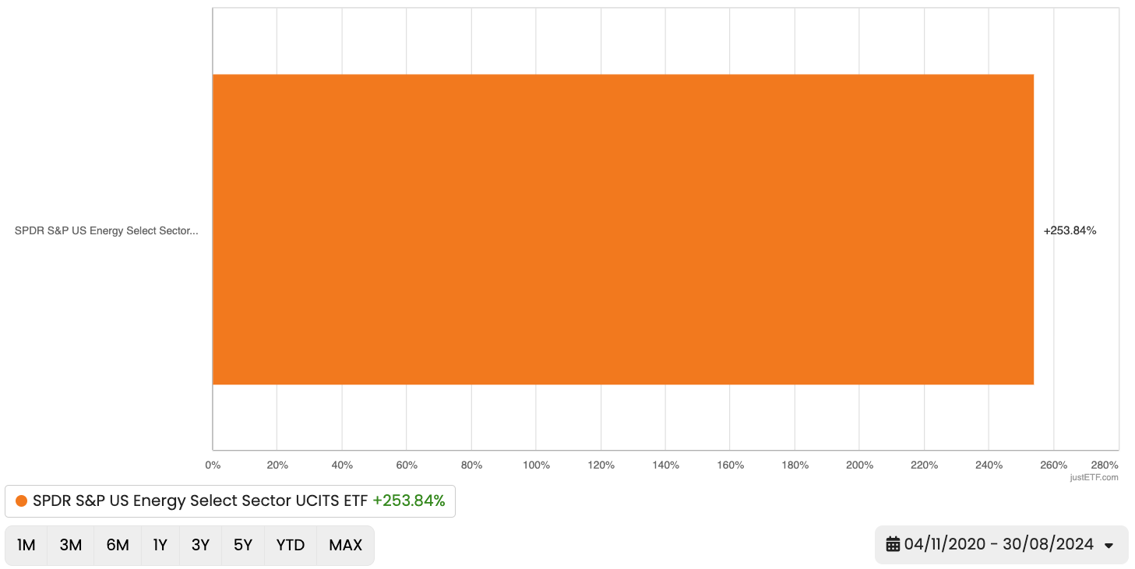Screen dimensions: 1135x569
Task: Toggle SPDR S&P US Energy legend entry
Action: tap(199, 501)
